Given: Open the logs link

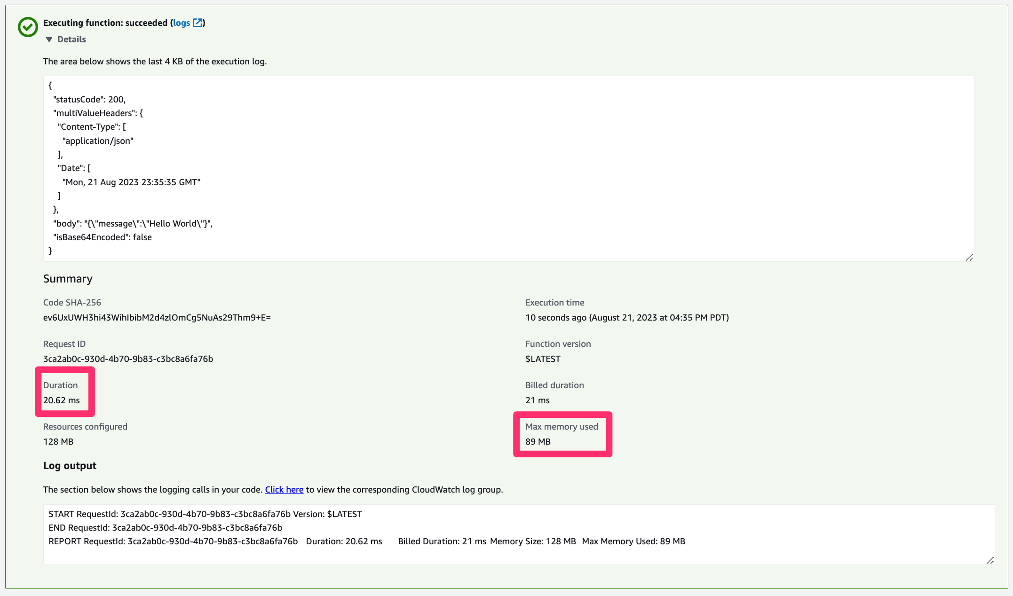Looking at the screenshot, I should click(182, 23).
